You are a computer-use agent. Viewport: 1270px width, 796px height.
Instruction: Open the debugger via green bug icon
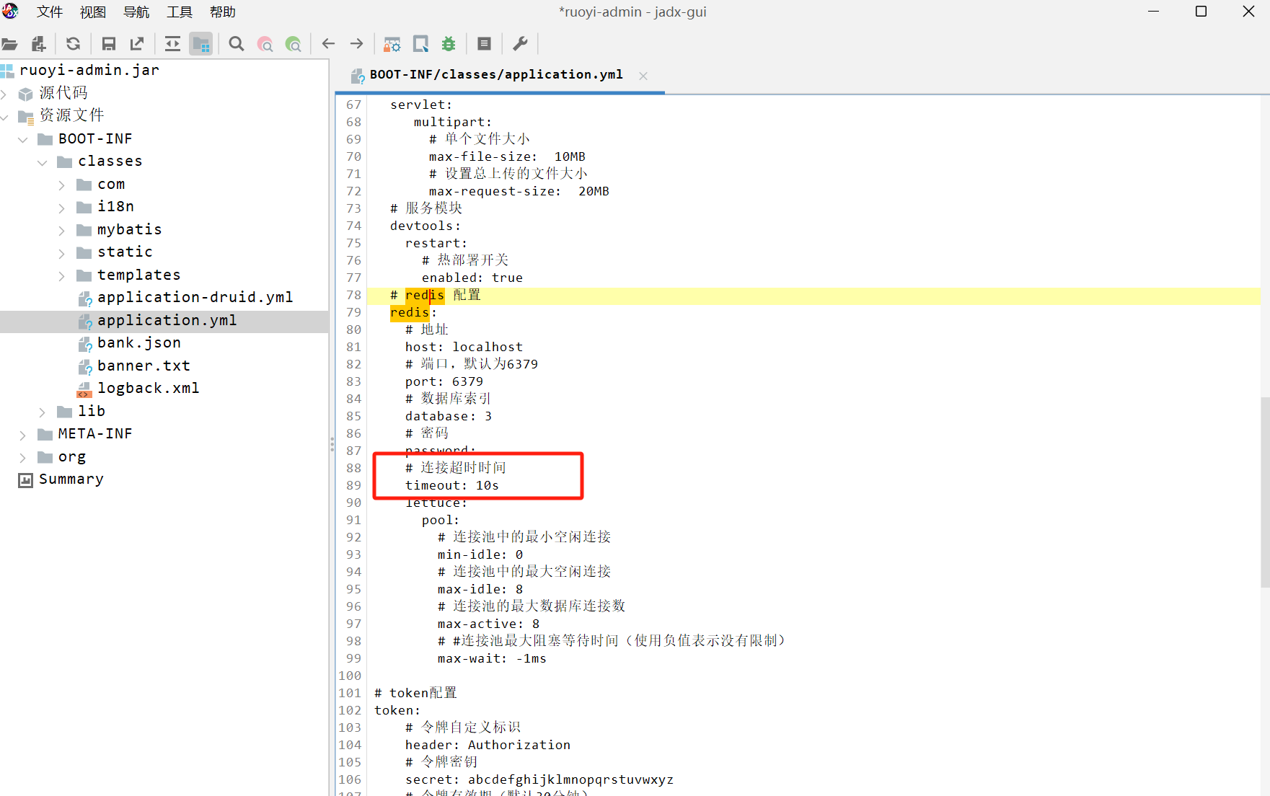(449, 44)
